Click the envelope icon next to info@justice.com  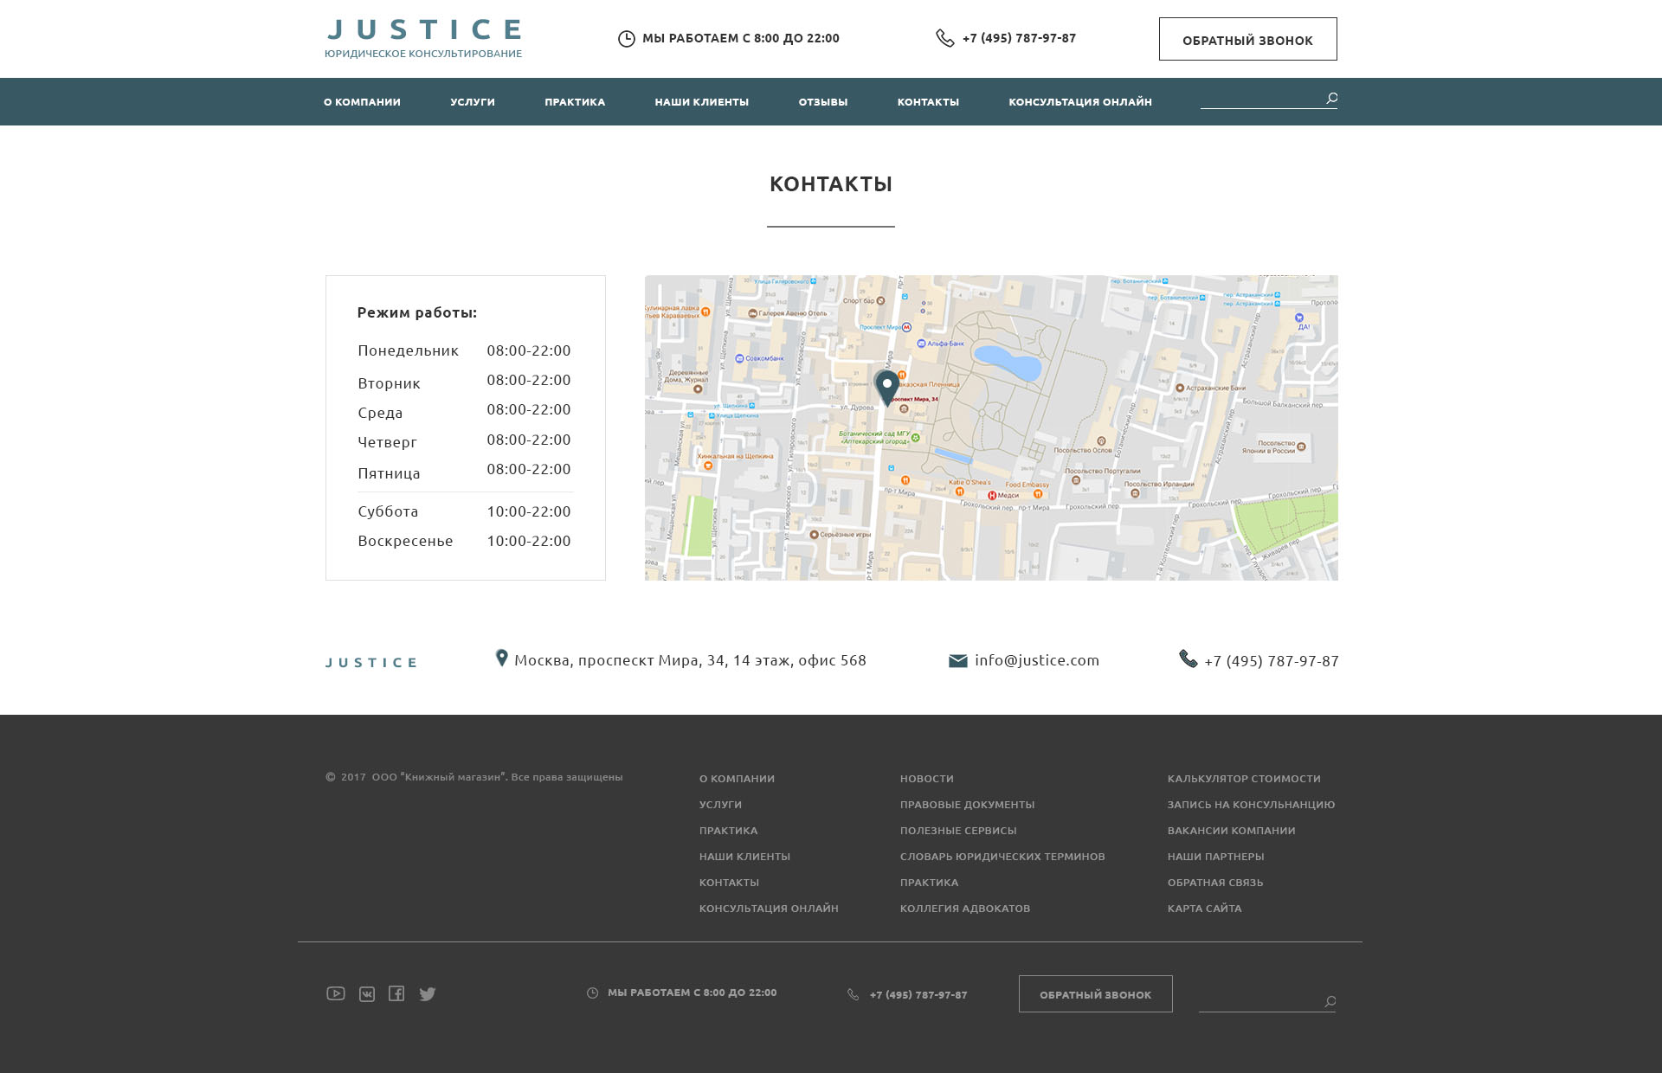pos(958,659)
